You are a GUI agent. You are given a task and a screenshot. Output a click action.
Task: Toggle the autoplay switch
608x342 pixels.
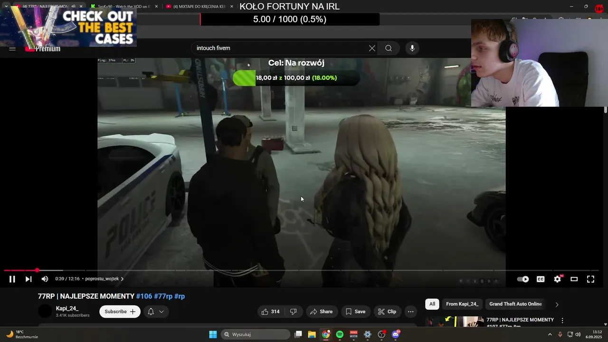pyautogui.click(x=522, y=279)
